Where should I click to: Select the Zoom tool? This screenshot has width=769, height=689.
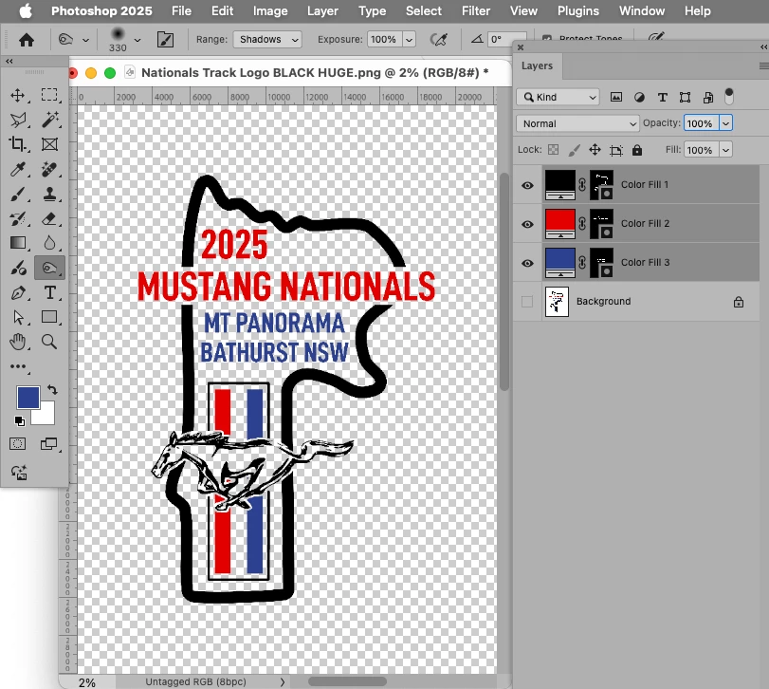[x=49, y=342]
